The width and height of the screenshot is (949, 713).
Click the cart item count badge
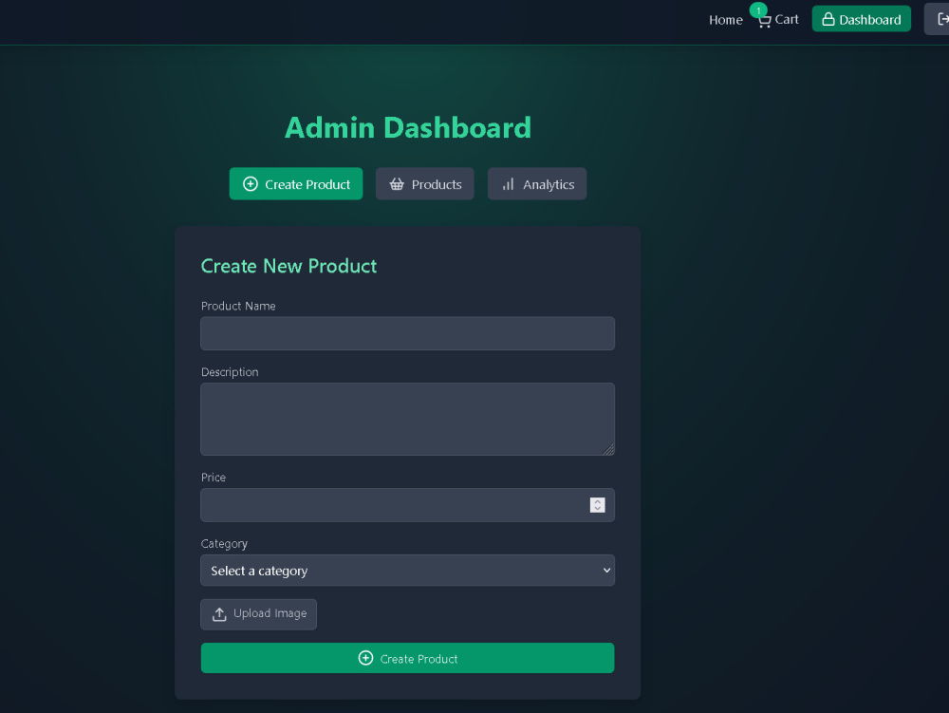(758, 10)
